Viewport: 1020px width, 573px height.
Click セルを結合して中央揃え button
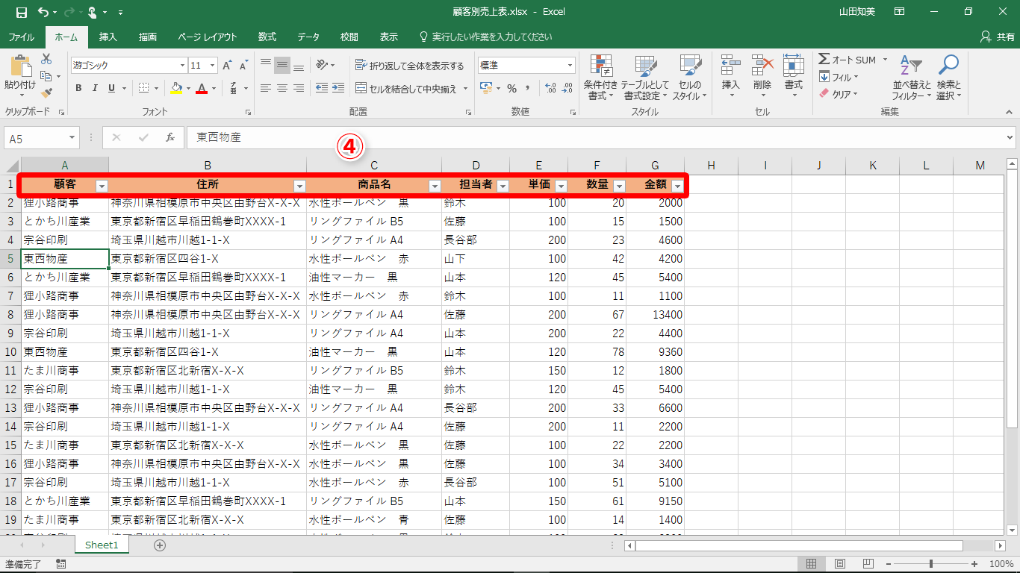point(406,89)
